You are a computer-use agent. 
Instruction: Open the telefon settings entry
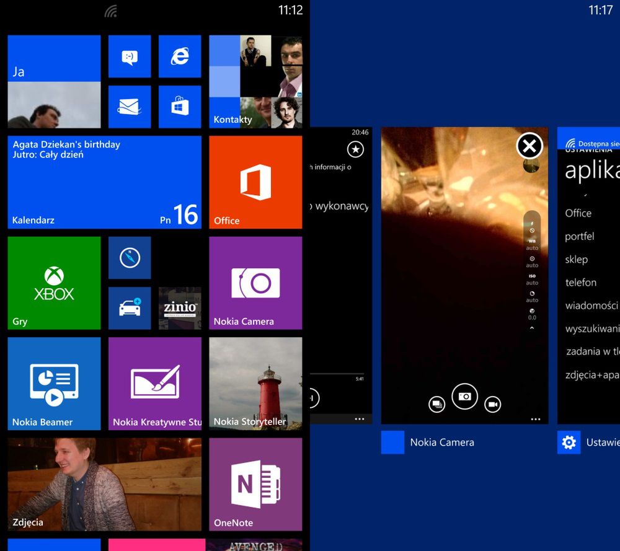pos(581,282)
